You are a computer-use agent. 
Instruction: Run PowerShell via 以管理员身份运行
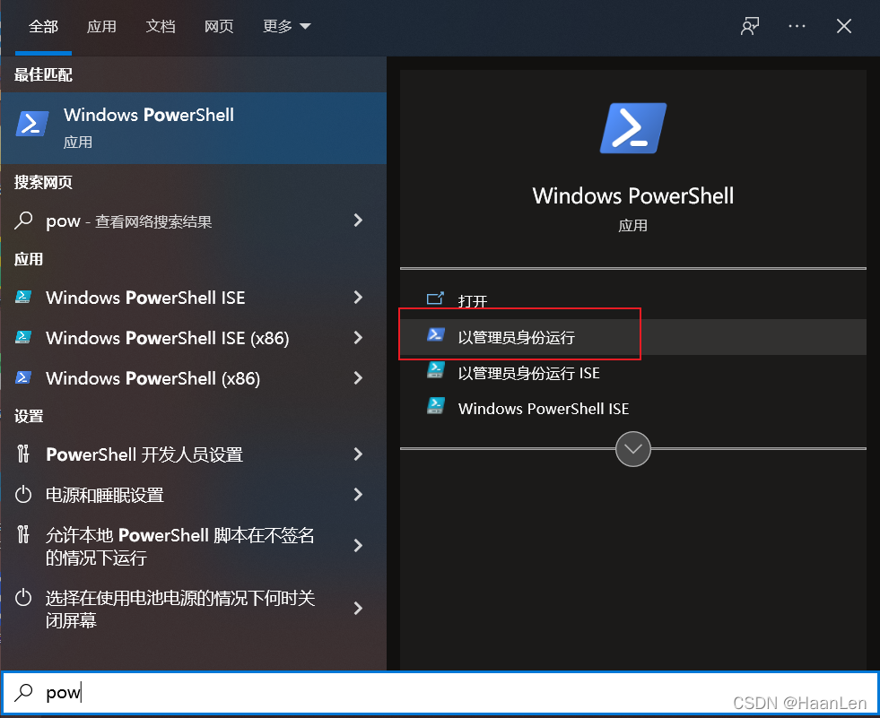pos(517,338)
